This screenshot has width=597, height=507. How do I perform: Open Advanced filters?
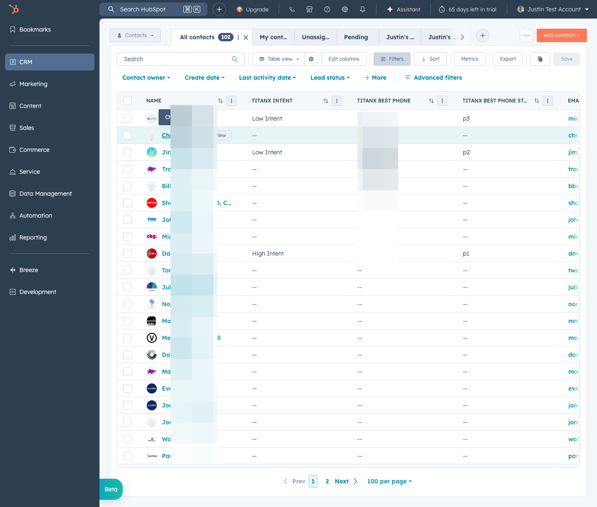coord(433,78)
